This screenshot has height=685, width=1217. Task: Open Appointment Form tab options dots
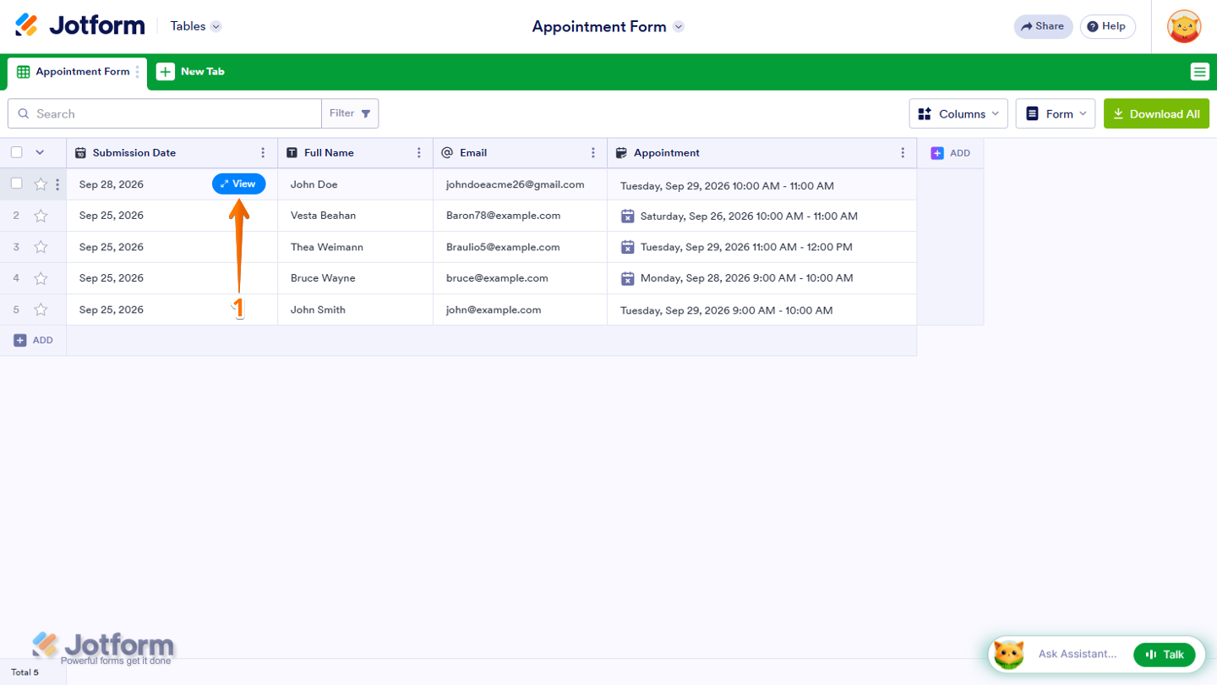tap(138, 72)
